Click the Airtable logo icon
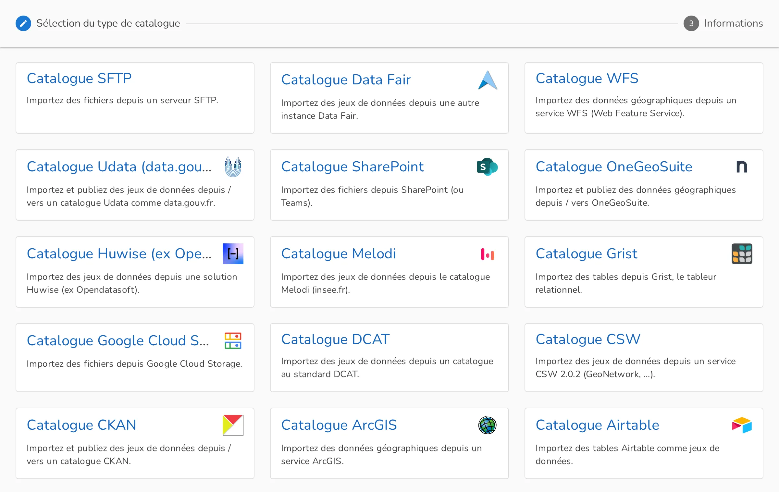 point(742,425)
